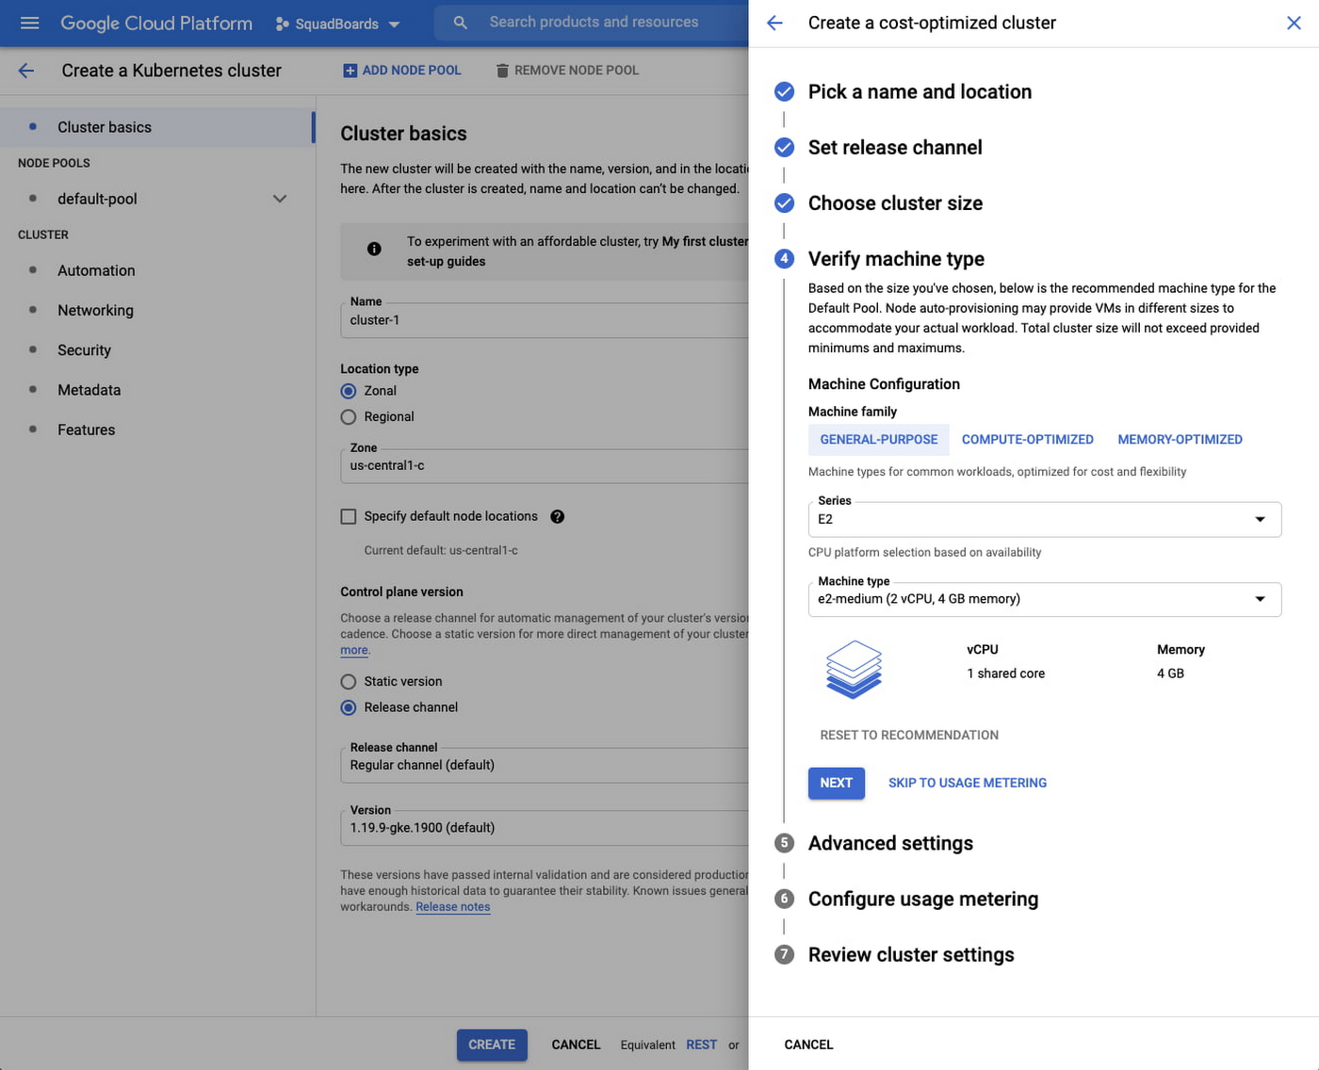Jump to the Set release channel step
The width and height of the screenshot is (1319, 1070).
tap(895, 147)
